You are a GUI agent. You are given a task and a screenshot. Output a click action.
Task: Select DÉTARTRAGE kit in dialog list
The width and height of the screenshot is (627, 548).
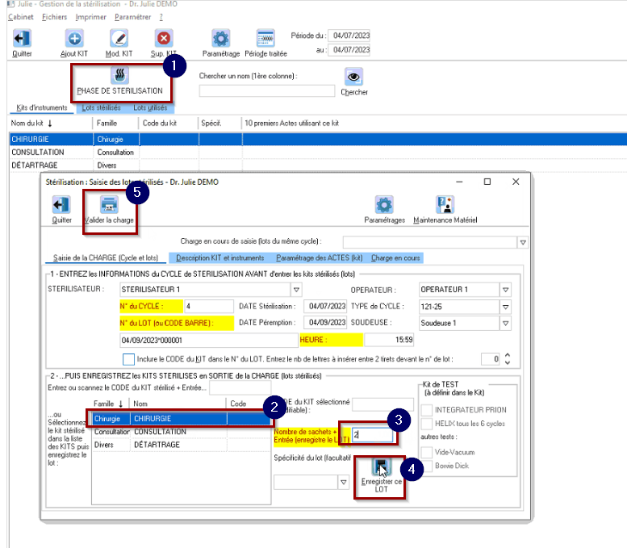pyautogui.click(x=182, y=445)
